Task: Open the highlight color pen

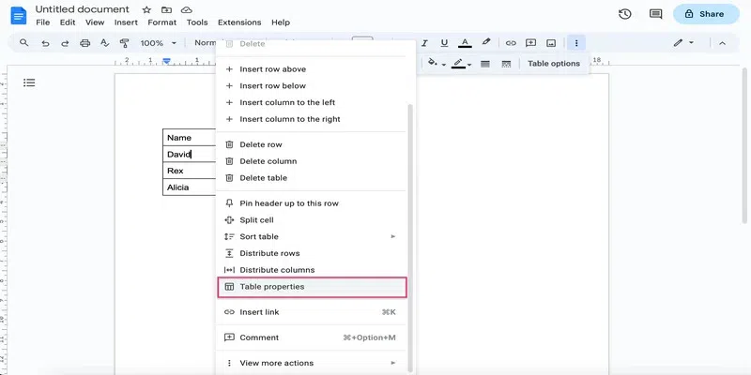Action: pos(486,42)
